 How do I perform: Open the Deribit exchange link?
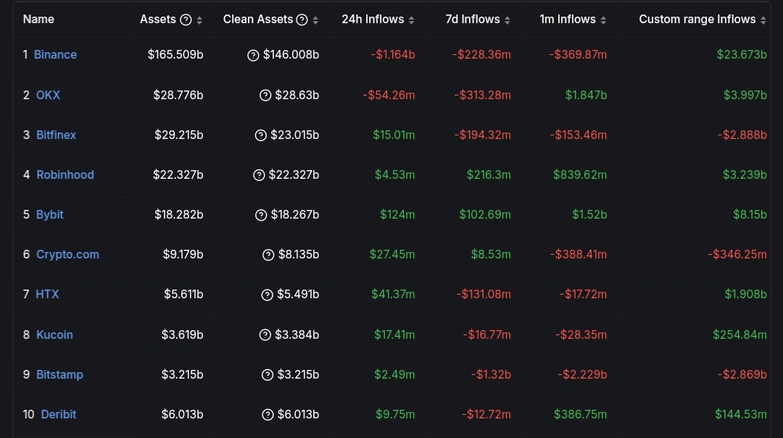click(59, 414)
